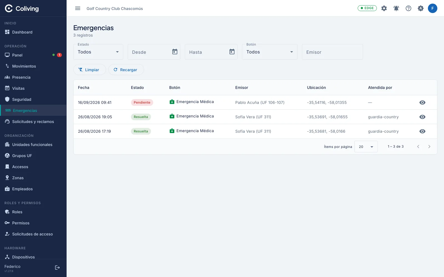Click the Recargar button

click(x=126, y=70)
